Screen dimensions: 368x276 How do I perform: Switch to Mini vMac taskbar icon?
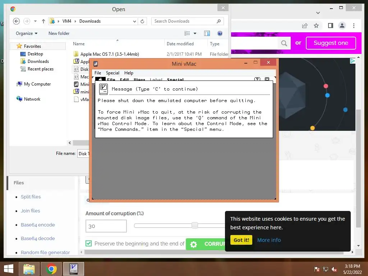point(73,269)
